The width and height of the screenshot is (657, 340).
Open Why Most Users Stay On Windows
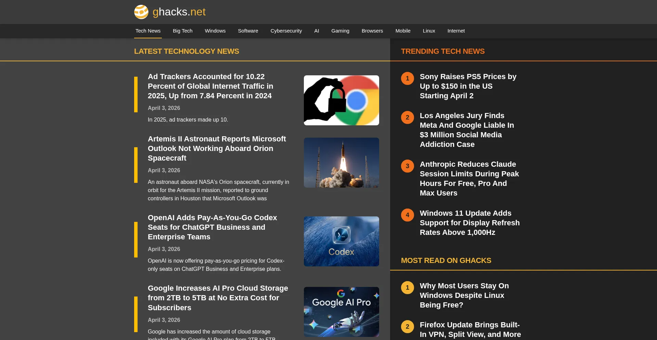(x=464, y=295)
